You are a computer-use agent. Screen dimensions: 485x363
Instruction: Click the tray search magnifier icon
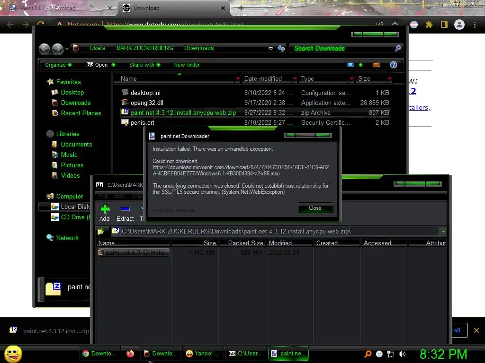click(x=368, y=354)
